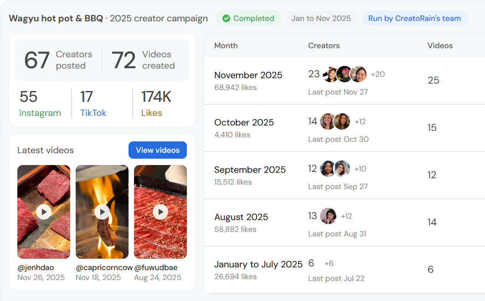Open third creator avatar in November 2025 row
The height and width of the screenshot is (301, 485).
pos(358,74)
